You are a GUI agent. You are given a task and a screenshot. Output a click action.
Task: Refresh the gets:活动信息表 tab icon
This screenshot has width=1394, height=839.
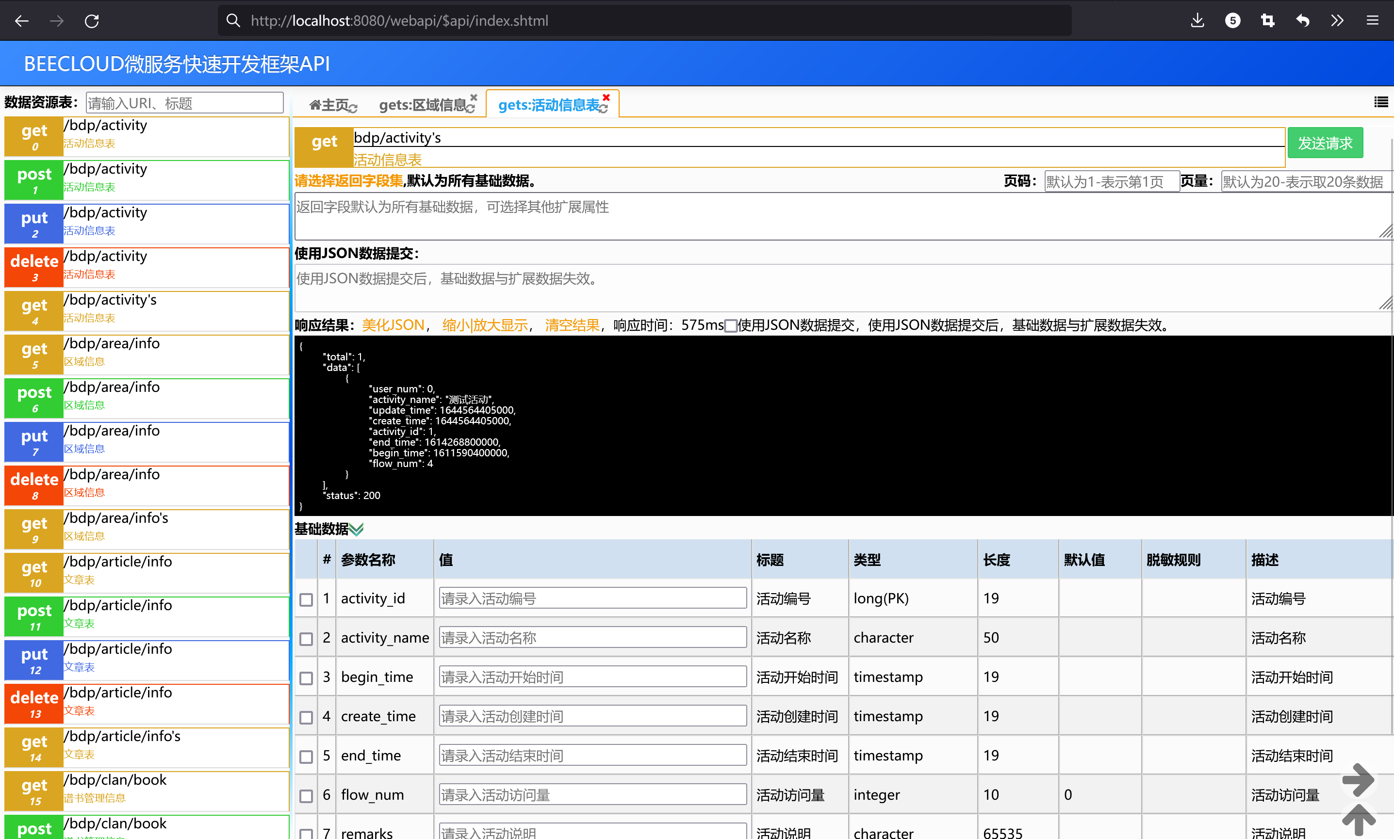point(604,109)
